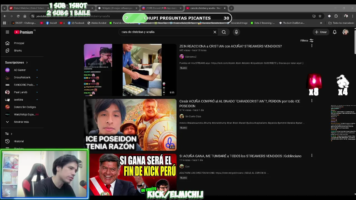Open the tab search dropdown arrow
The width and height of the screenshot is (356, 200).
click(4, 8)
